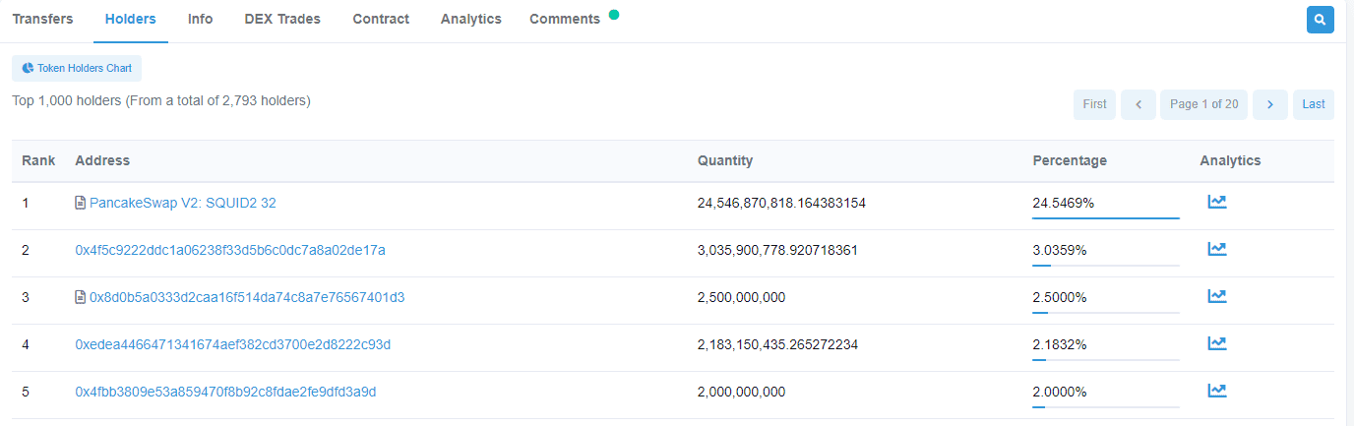Viewport: 1354px width, 426px height.
Task: Select the Info tab
Action: pos(200,20)
